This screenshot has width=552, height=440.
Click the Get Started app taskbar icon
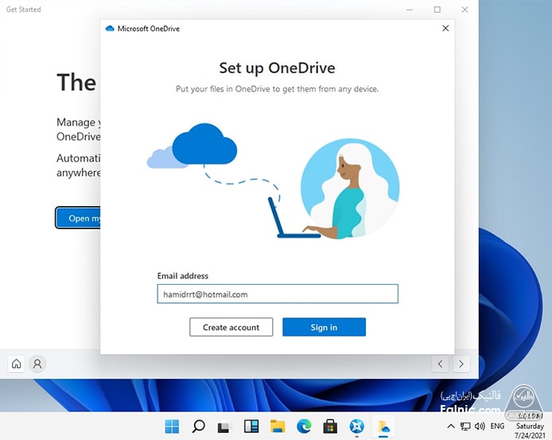pos(356,426)
